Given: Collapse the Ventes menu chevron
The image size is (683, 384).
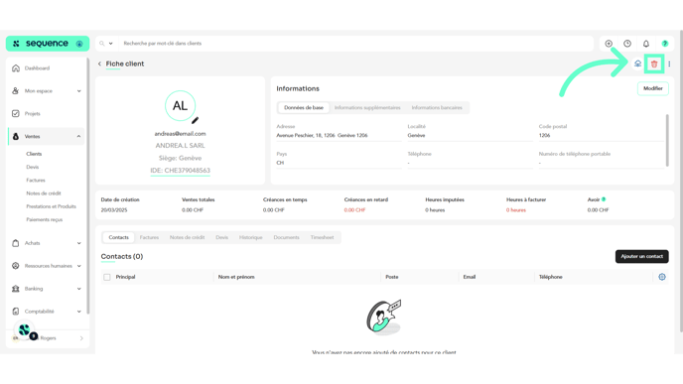Looking at the screenshot, I should coord(78,136).
